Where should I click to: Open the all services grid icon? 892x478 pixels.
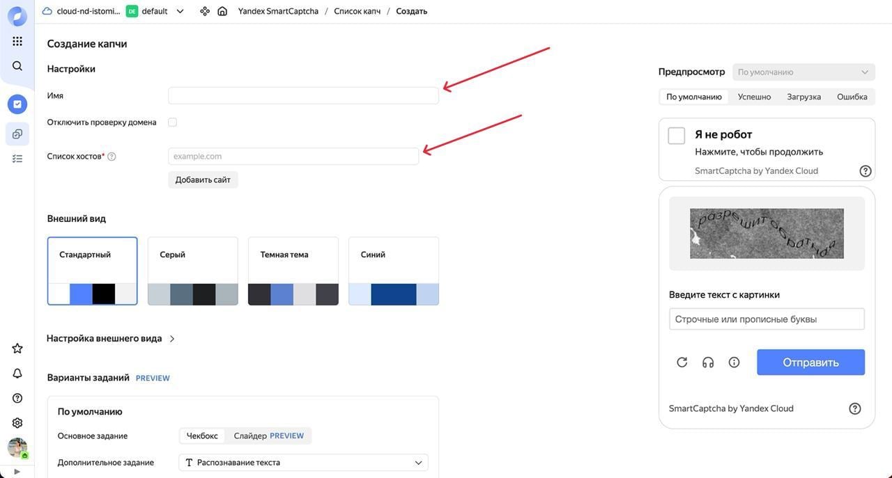(17, 42)
